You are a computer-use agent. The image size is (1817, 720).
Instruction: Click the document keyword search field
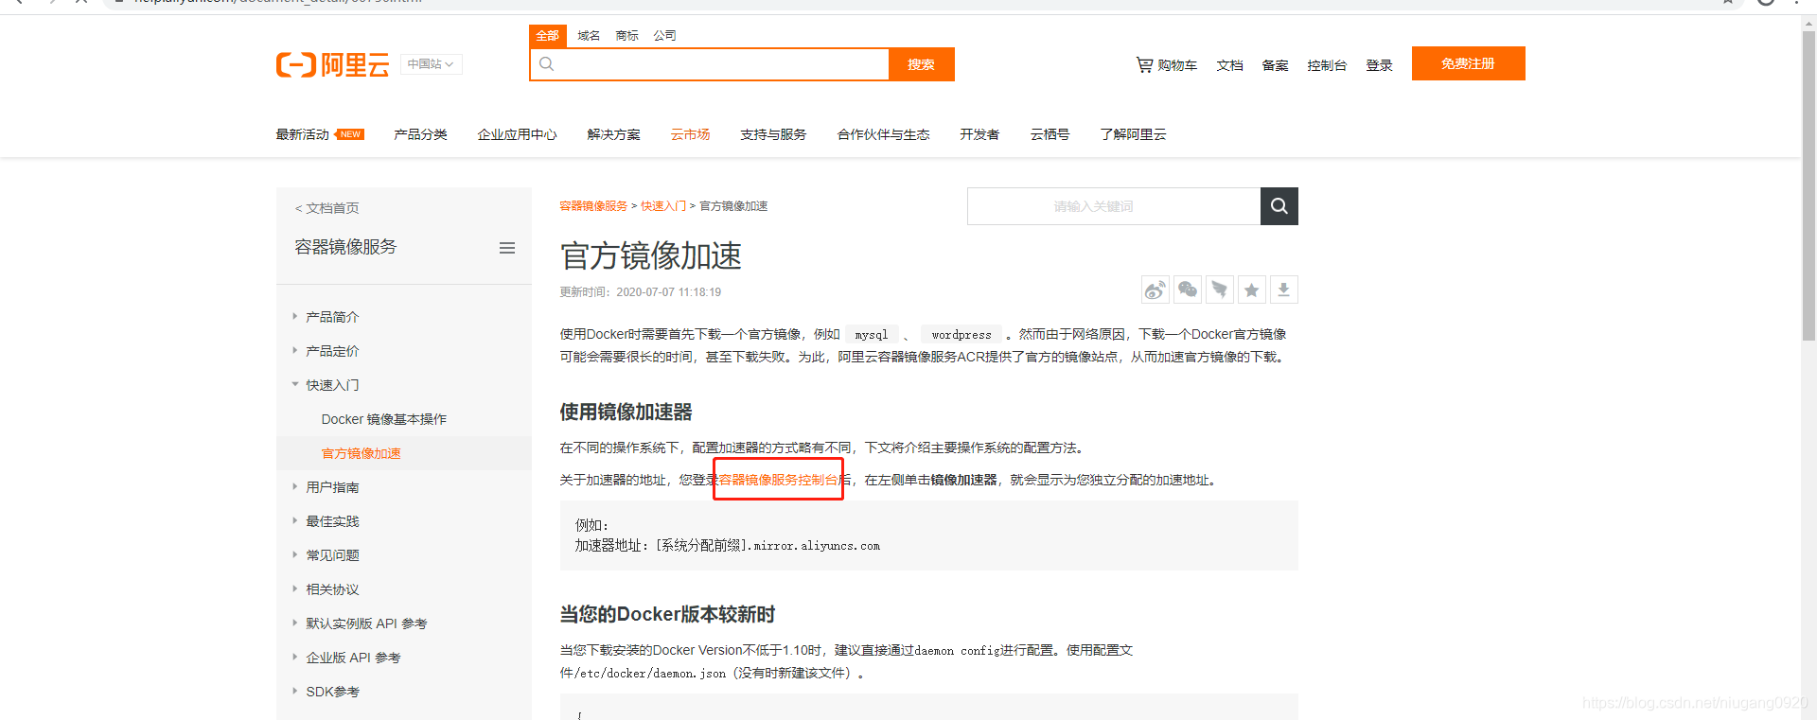[1114, 206]
